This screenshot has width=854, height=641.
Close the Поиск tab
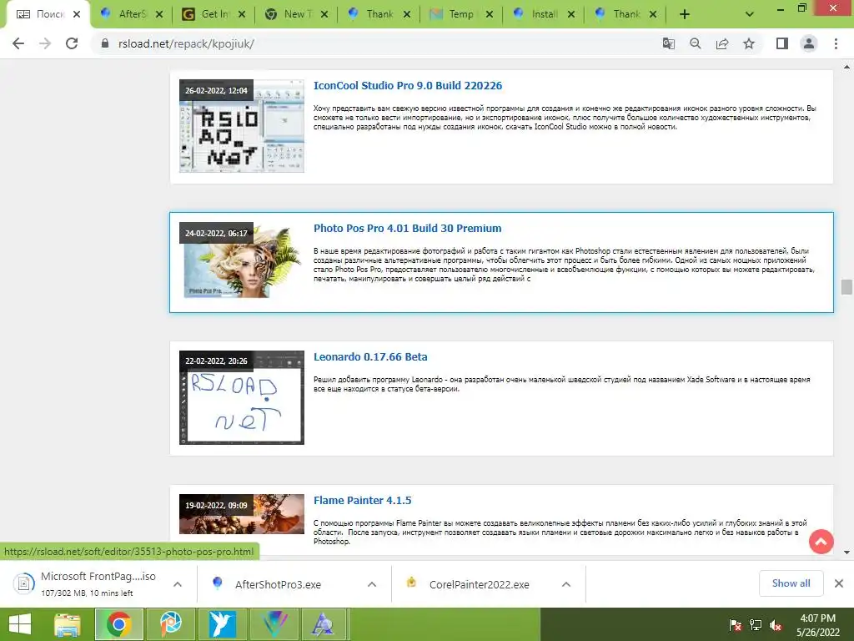tap(77, 14)
